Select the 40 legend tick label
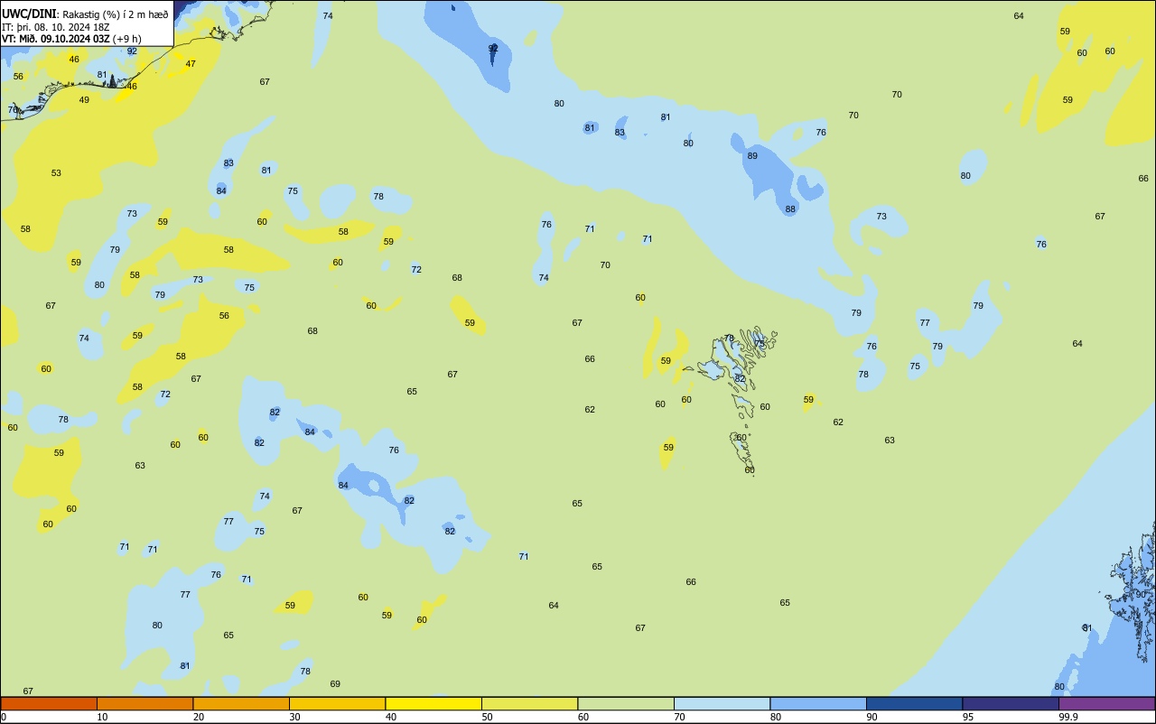 pyautogui.click(x=391, y=717)
